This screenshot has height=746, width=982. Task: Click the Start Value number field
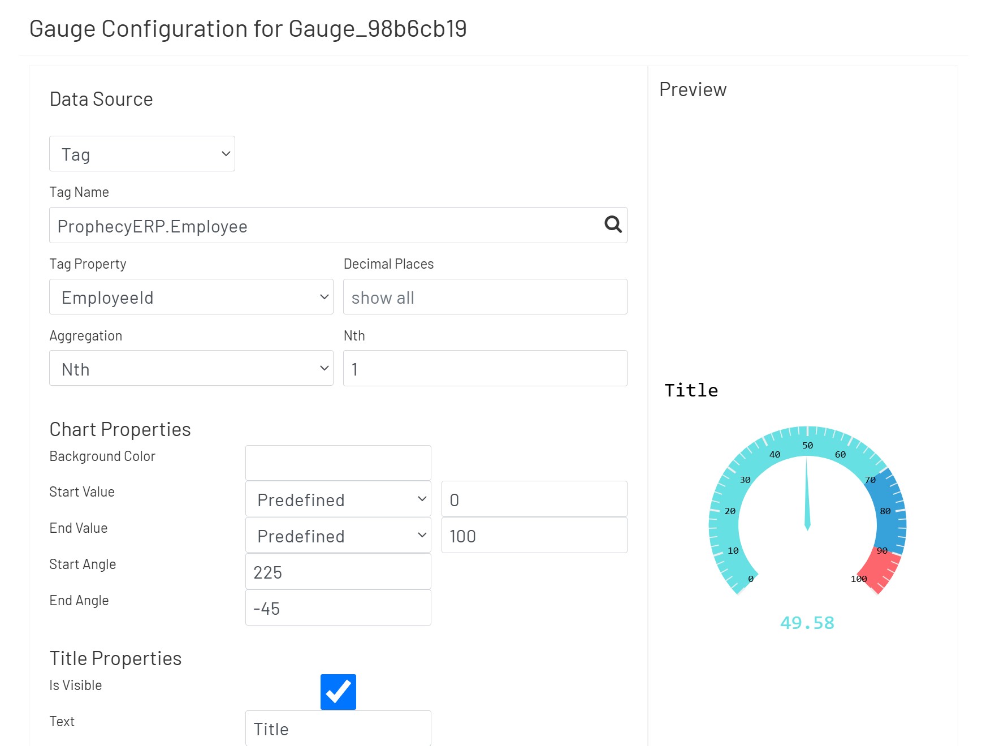tap(534, 499)
